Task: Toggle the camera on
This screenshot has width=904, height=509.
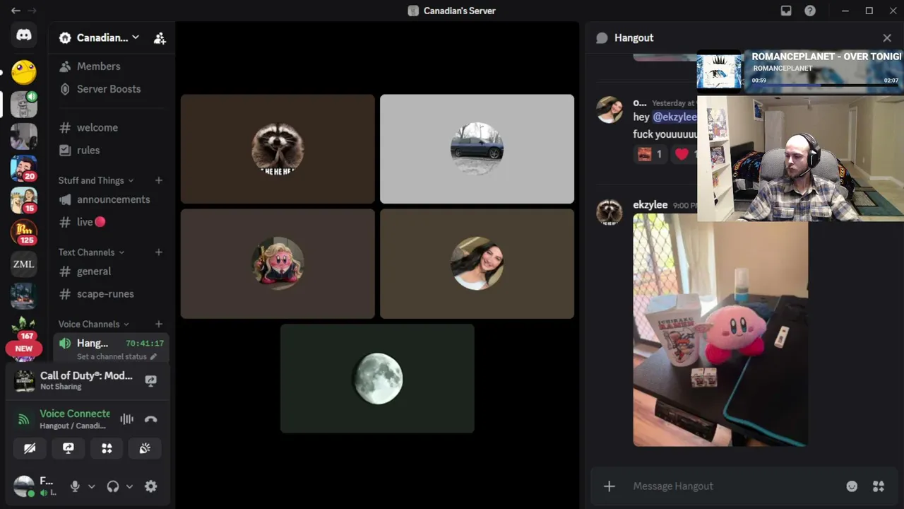Action: [30, 448]
